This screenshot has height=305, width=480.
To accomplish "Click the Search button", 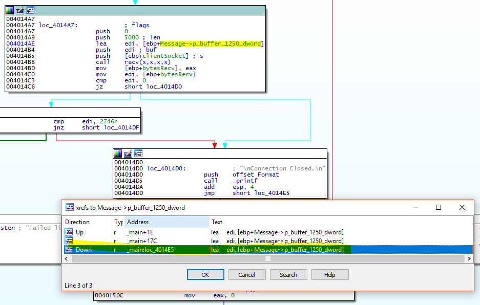I will [x=288, y=275].
